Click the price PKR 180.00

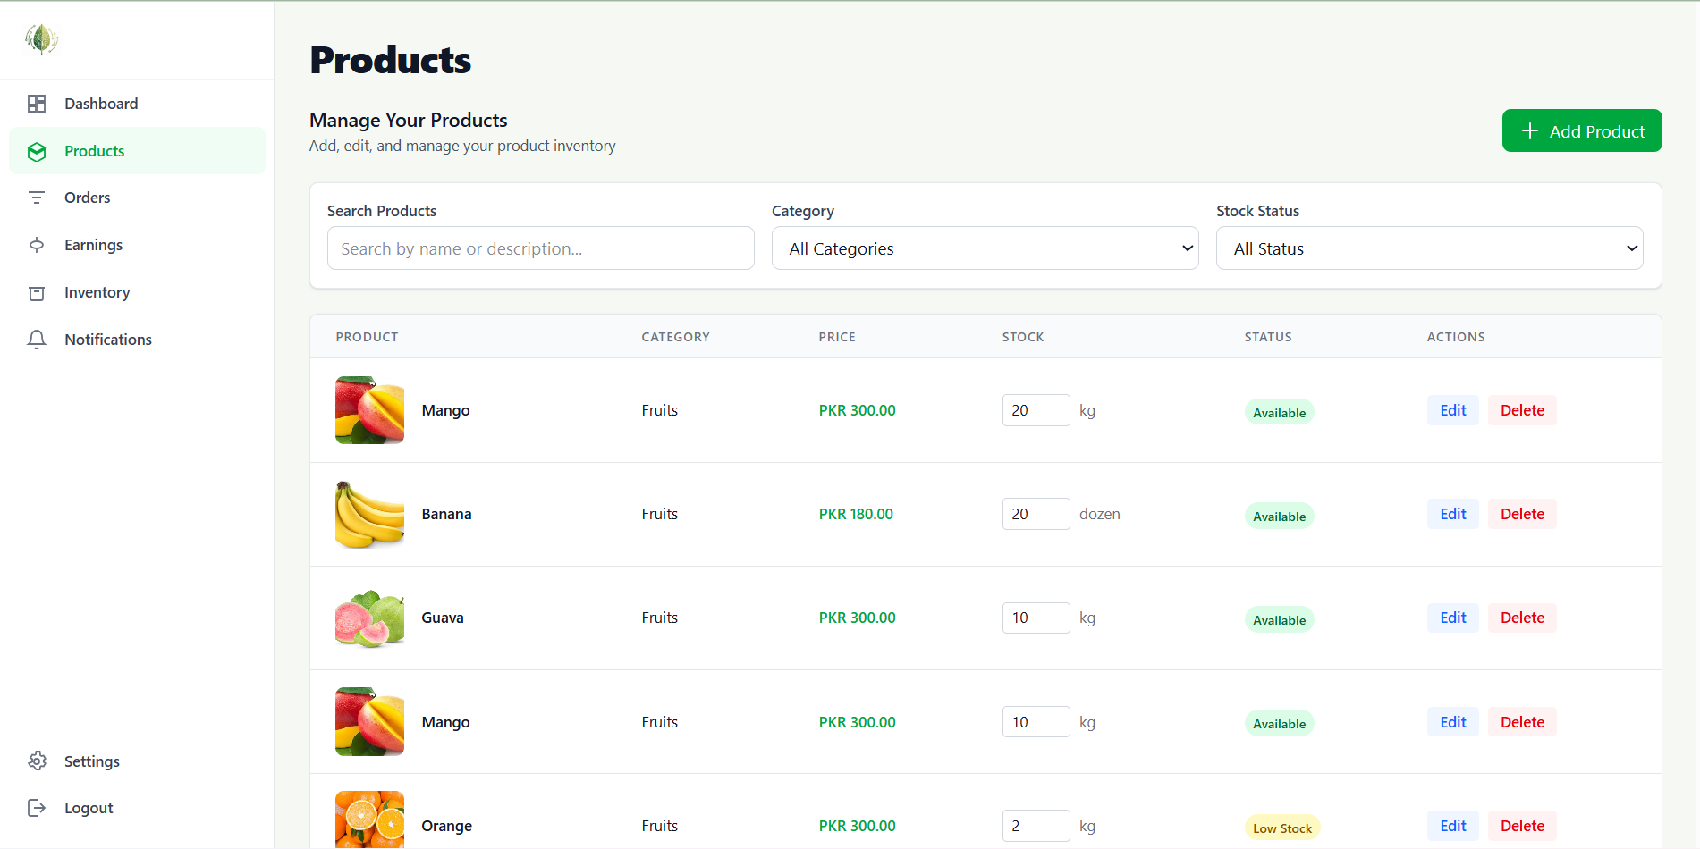click(856, 514)
